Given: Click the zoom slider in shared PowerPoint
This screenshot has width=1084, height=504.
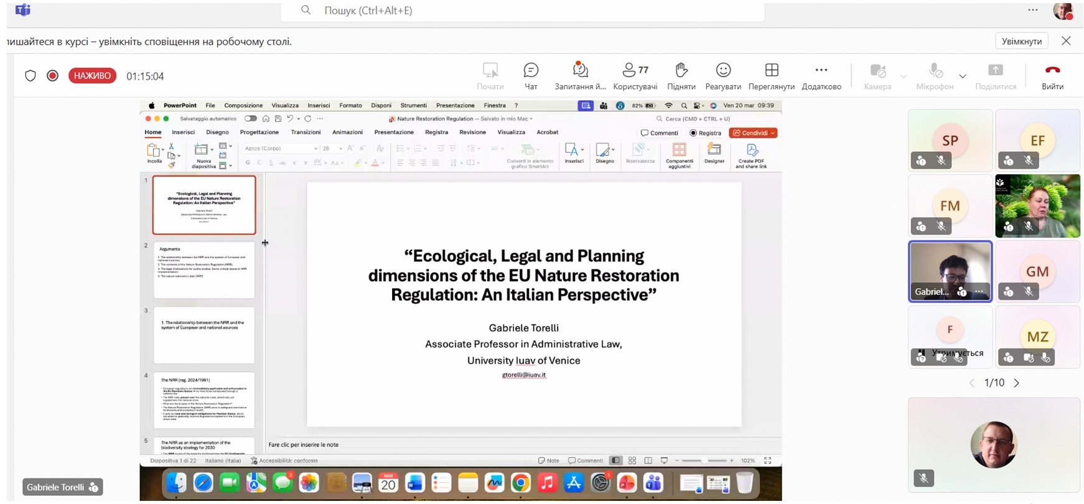Looking at the screenshot, I should pos(704,460).
